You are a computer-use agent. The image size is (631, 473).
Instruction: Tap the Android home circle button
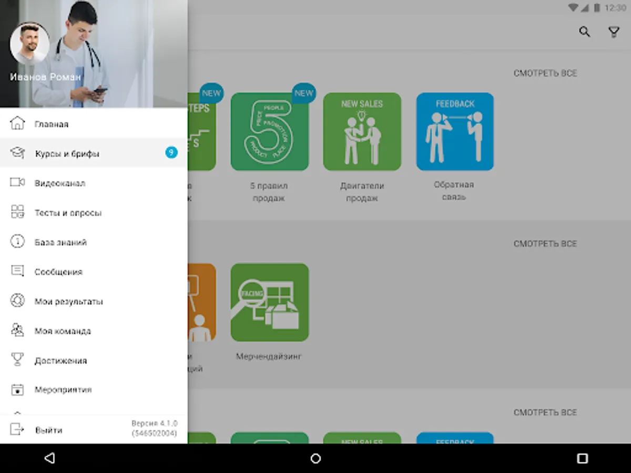(315, 458)
